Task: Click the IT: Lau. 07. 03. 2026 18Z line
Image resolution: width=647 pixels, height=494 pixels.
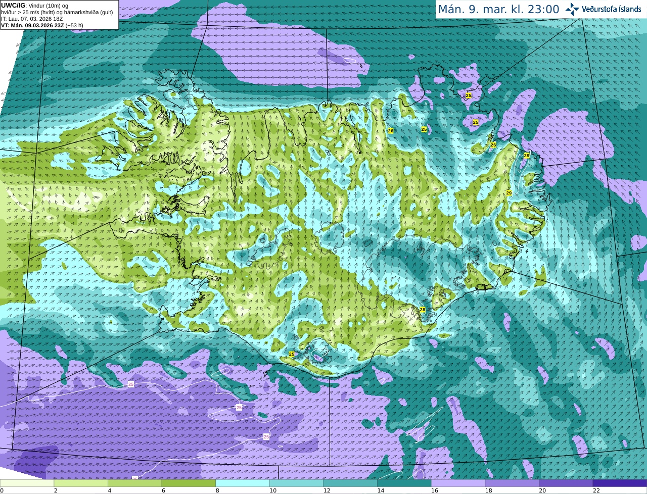Action: click(32, 19)
